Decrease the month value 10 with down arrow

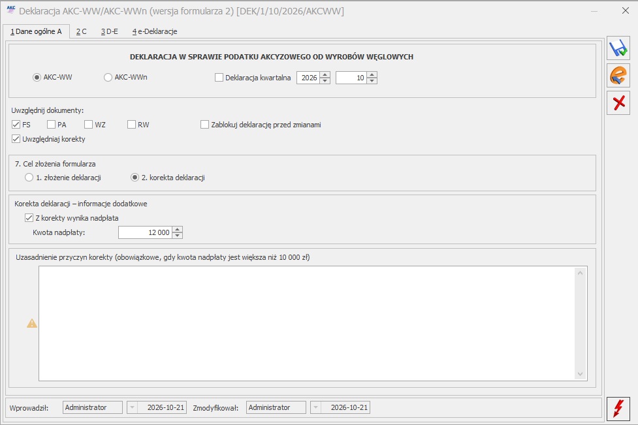(372, 80)
